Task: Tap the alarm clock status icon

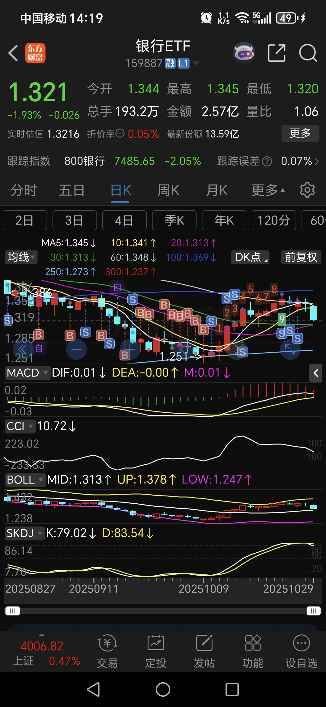Action: [206, 18]
